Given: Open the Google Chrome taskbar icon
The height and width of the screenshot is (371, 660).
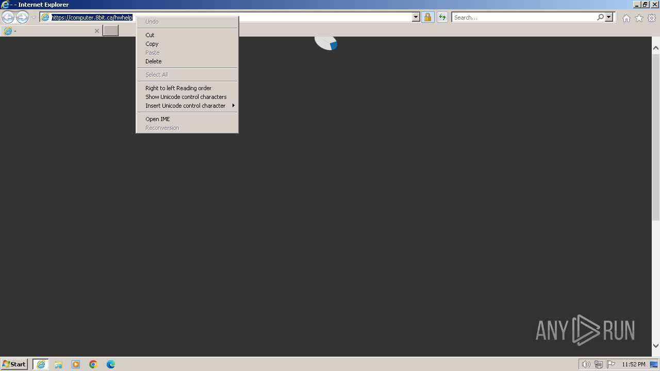Looking at the screenshot, I should coord(93,364).
